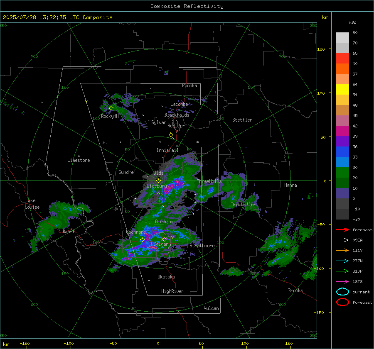Click the yellow diamond marker at Olds radar center

(158, 181)
